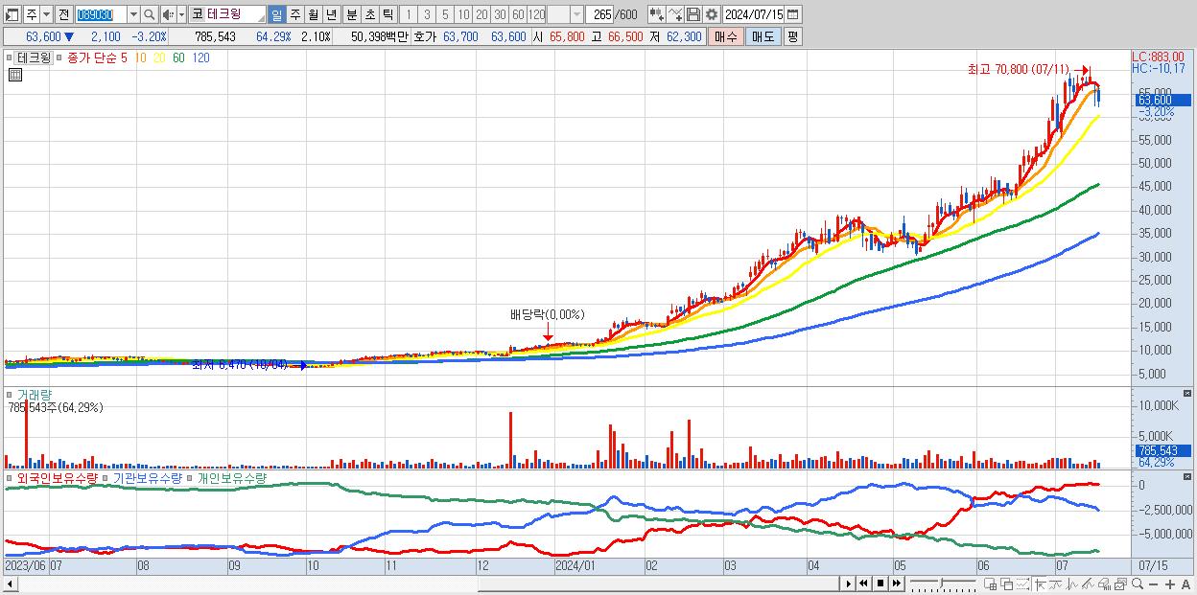Click the green 60 moving average legend

179,57
